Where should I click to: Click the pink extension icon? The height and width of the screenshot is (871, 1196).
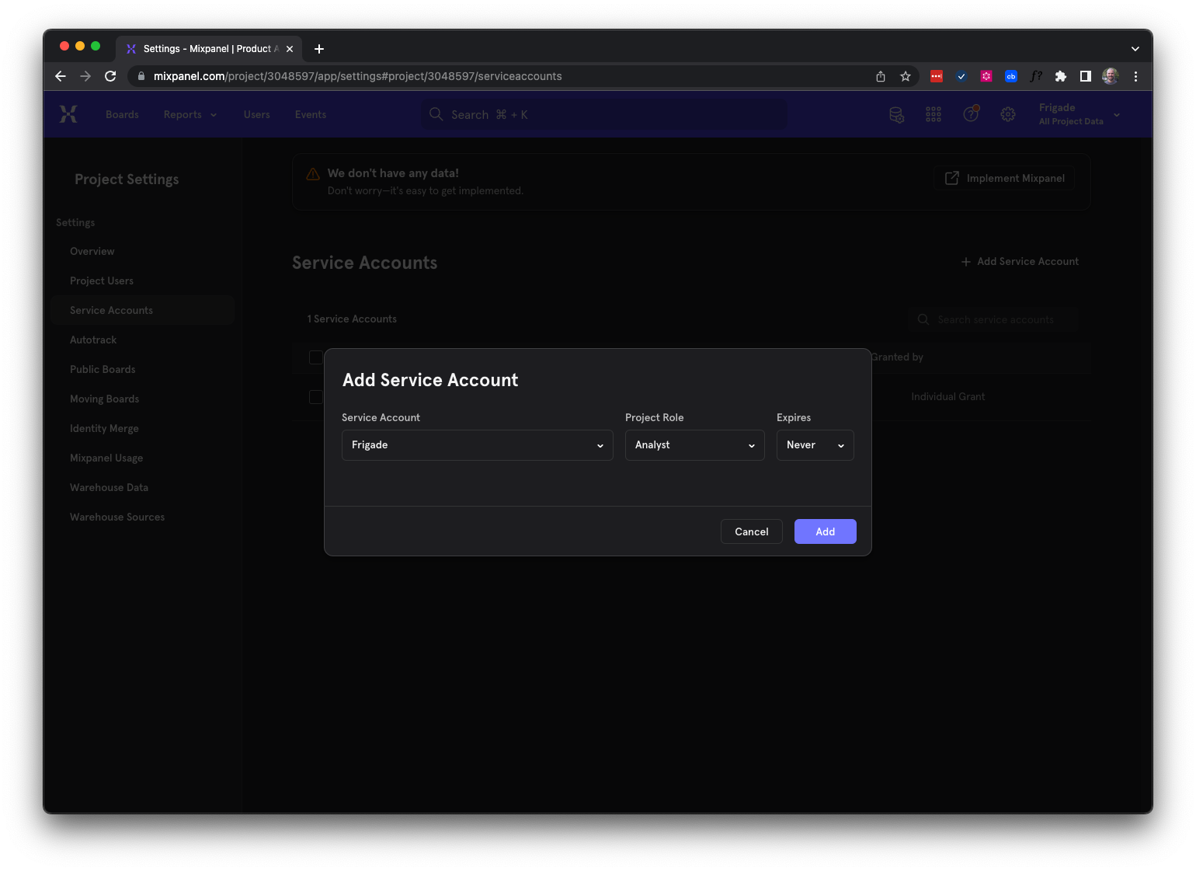point(986,76)
